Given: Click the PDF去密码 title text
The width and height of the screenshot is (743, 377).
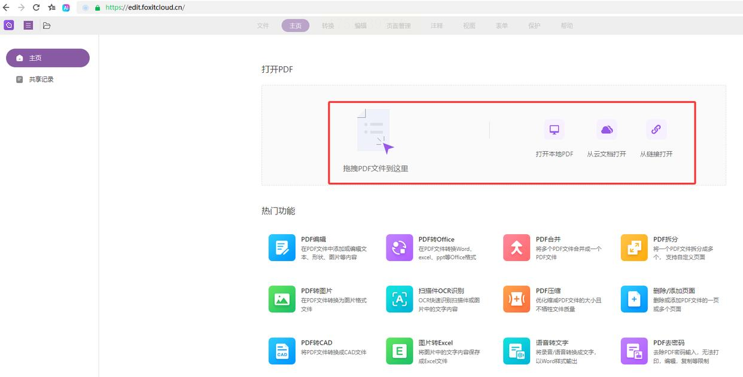Looking at the screenshot, I should coord(669,343).
